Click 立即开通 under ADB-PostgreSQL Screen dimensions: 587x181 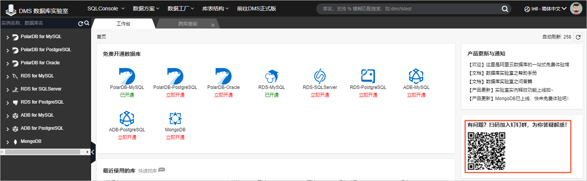point(127,137)
